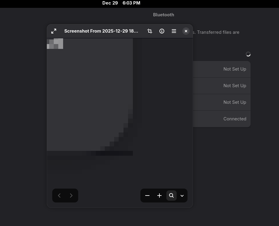Go to next image arrow
The width and height of the screenshot is (279, 226).
(x=71, y=196)
